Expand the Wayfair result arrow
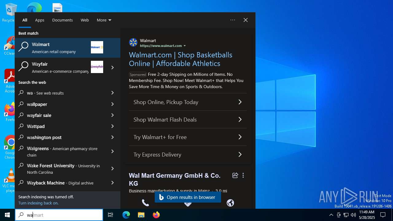Screen dimensions: 393x221 pos(112,68)
